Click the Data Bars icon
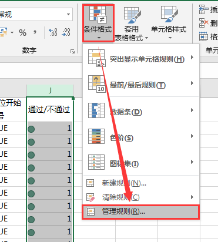 [x=96, y=110]
